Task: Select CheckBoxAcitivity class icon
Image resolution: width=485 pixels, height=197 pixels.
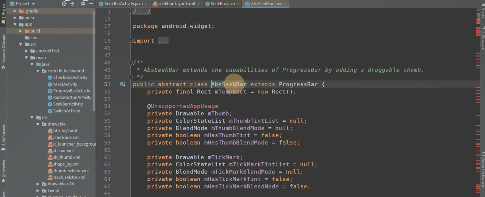Action: pos(50,78)
